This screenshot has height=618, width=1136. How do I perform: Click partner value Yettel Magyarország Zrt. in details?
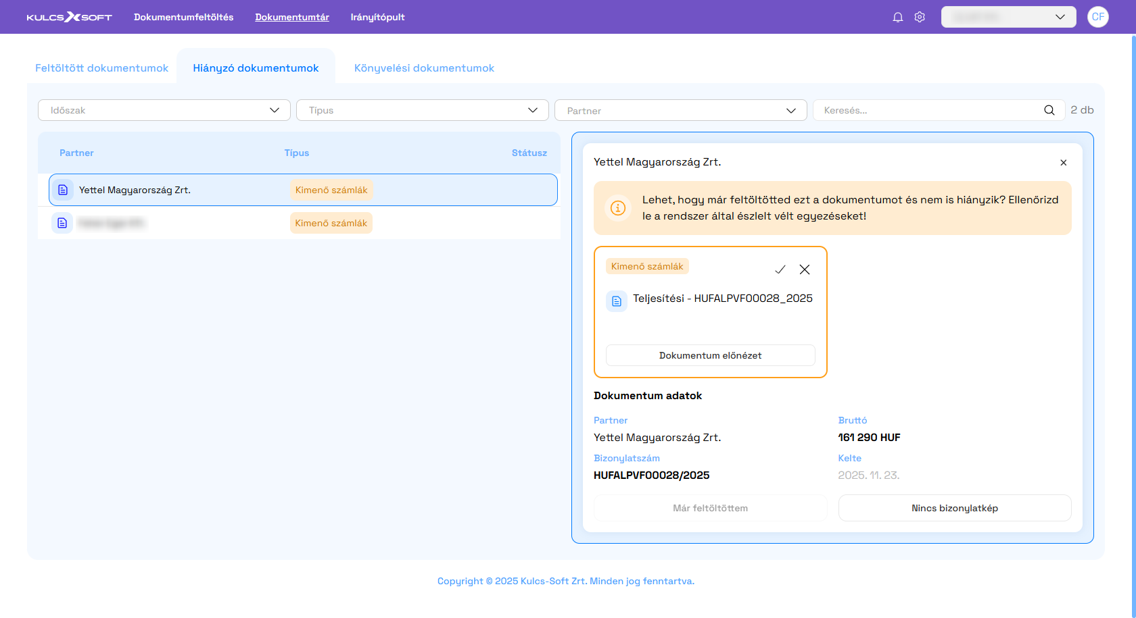click(x=657, y=437)
